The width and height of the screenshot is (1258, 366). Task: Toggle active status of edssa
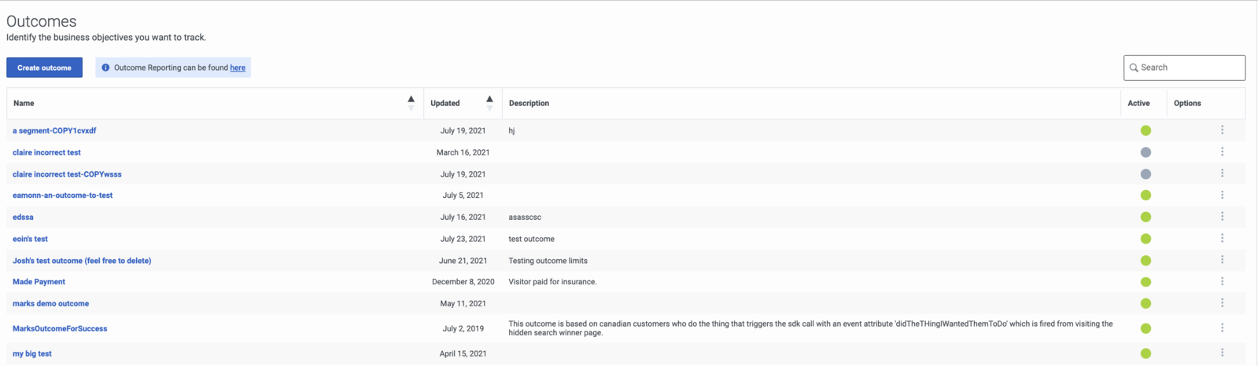point(1145,217)
